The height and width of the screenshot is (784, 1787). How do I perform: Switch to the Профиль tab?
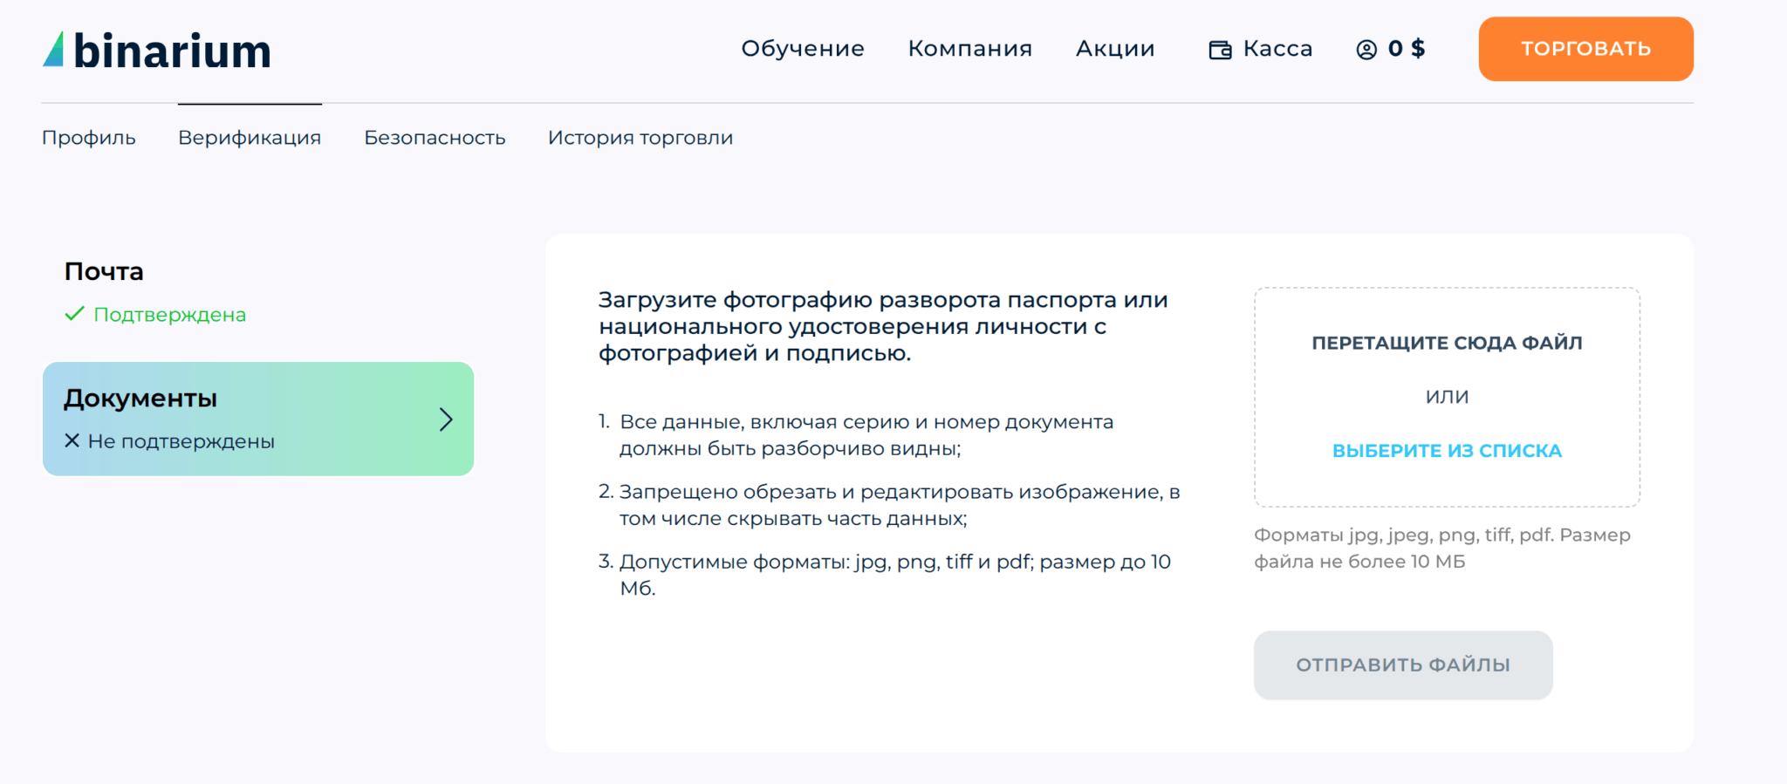(89, 138)
